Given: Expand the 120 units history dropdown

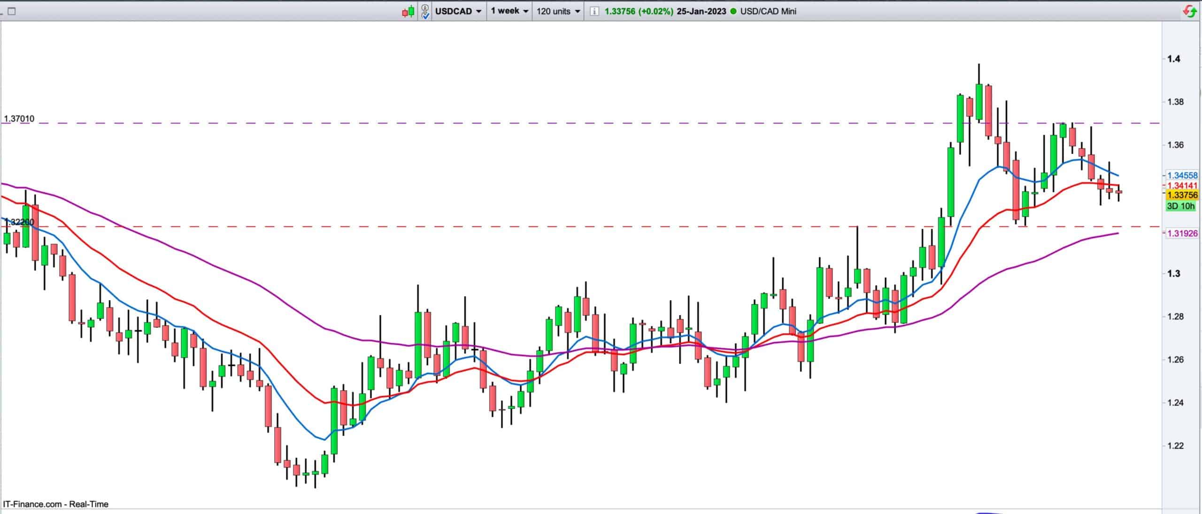Looking at the screenshot, I should 558,11.
